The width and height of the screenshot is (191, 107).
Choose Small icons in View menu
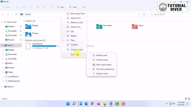click(74, 27)
